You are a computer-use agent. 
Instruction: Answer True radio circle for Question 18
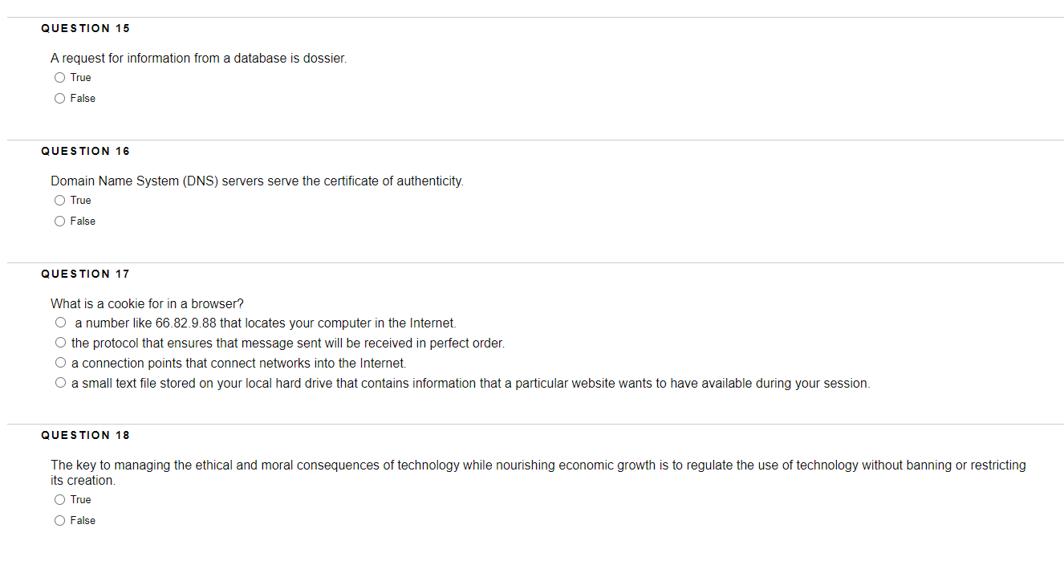60,500
